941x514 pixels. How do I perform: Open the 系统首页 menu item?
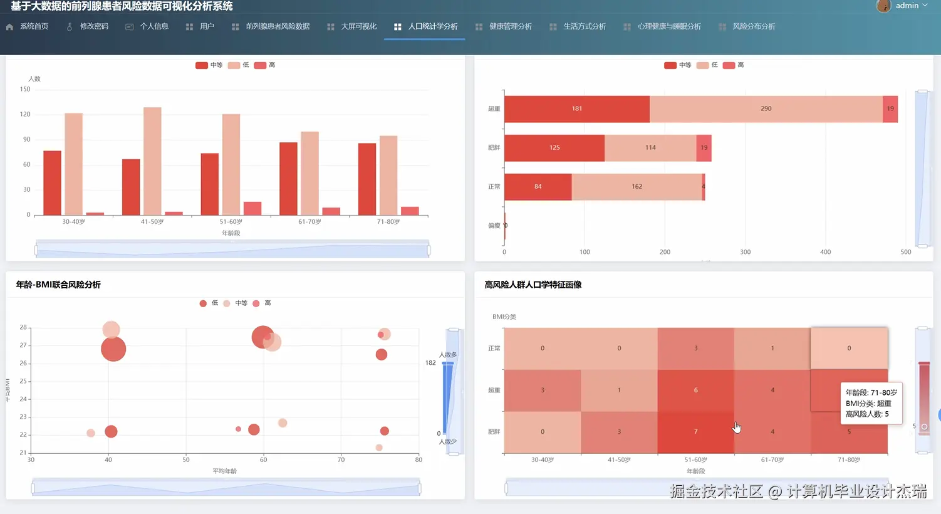click(34, 26)
